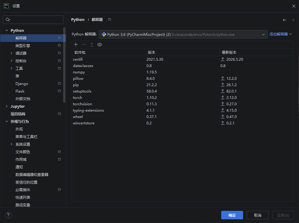This screenshot has height=223, width=299.
Task: Click the 取消 button
Action: pyautogui.click(x=258, y=215)
